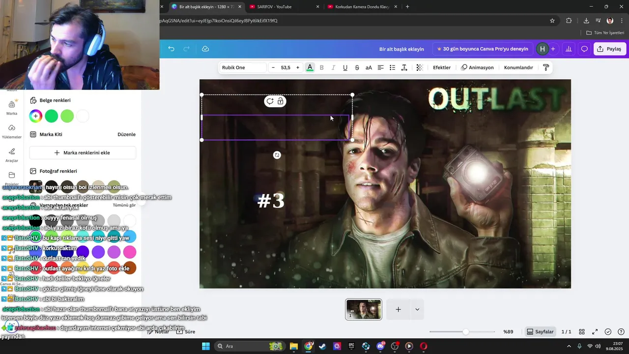Decrease font size with minus button
The width and height of the screenshot is (629, 354).
[273, 67]
